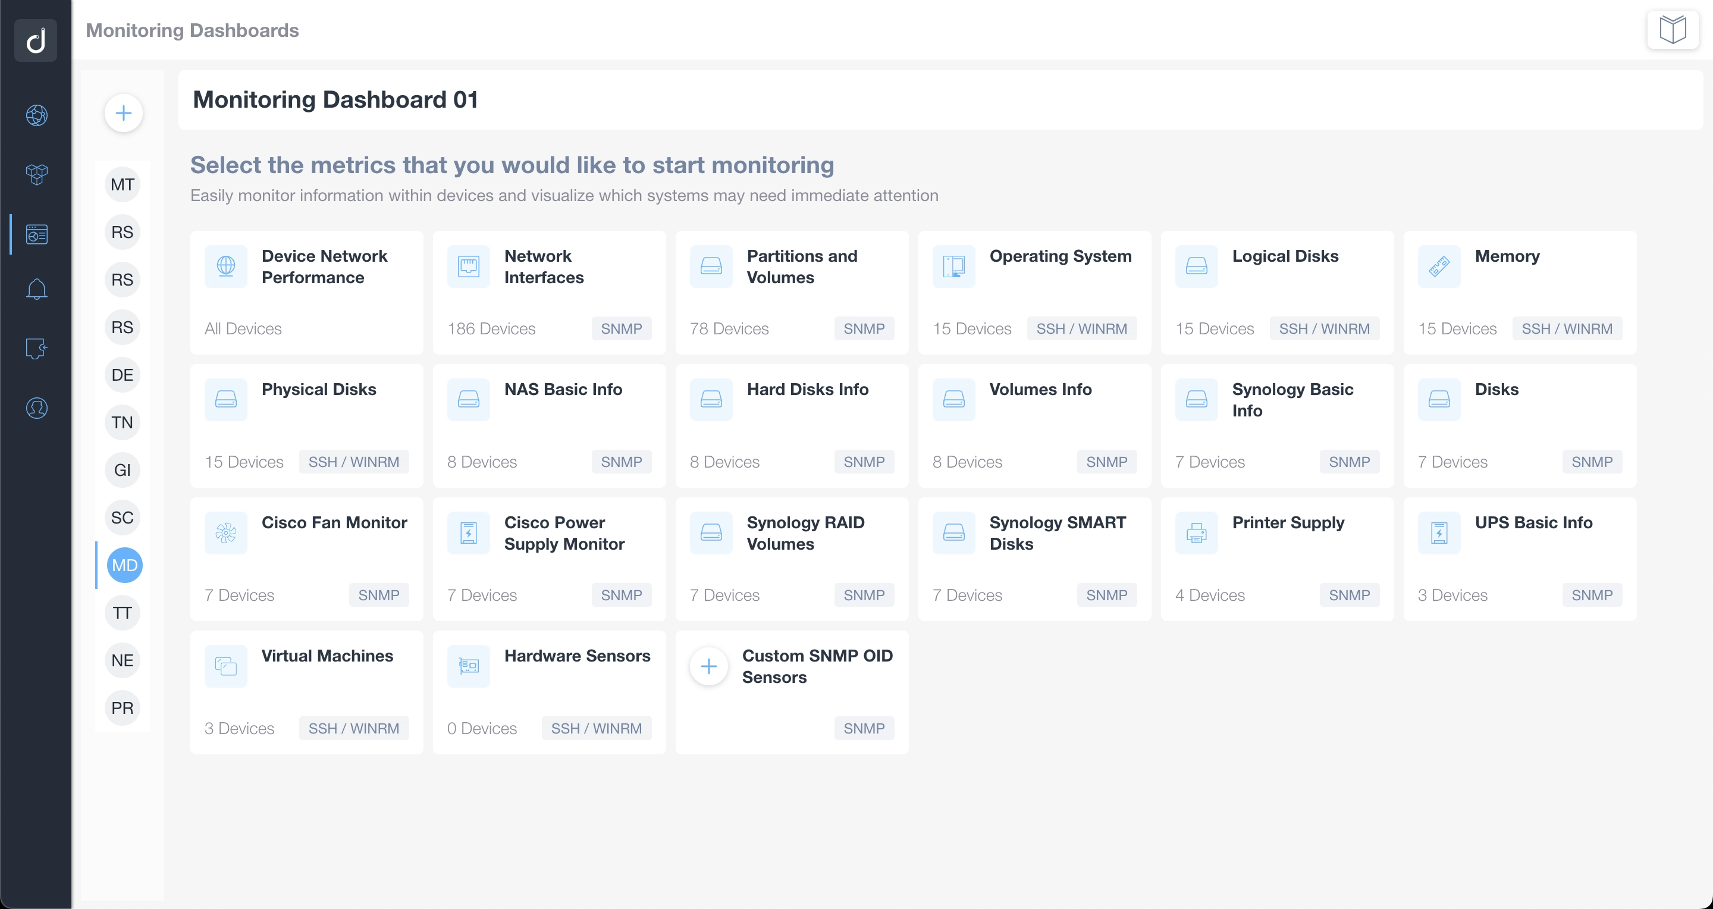1713x909 pixels.
Task: Click the NAS Basic Info icon
Action: coord(469,399)
